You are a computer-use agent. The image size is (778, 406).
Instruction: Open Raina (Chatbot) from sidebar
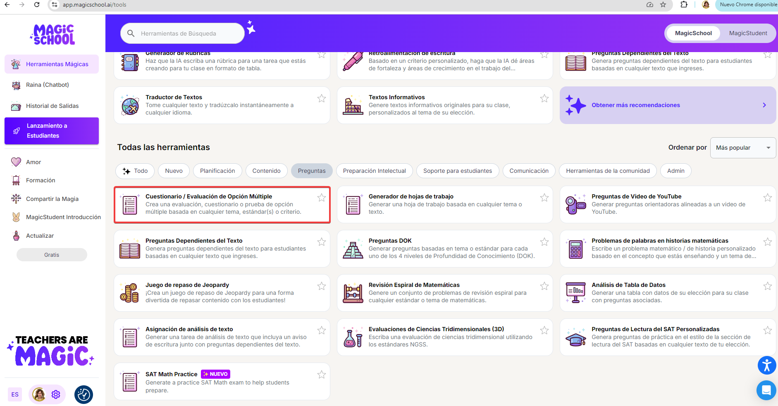pyautogui.click(x=47, y=85)
